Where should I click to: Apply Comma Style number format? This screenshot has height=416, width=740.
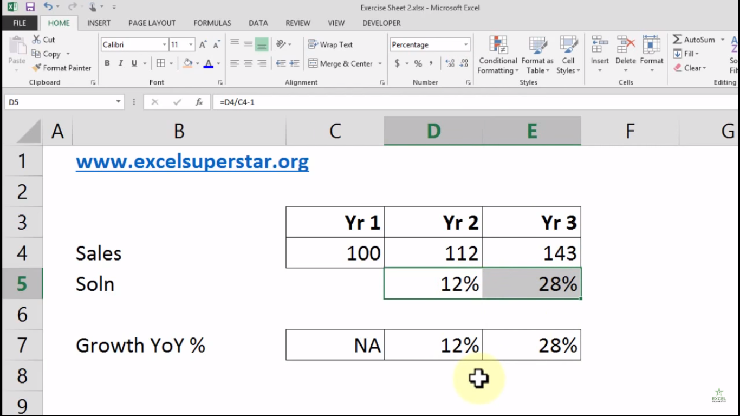[431, 63]
